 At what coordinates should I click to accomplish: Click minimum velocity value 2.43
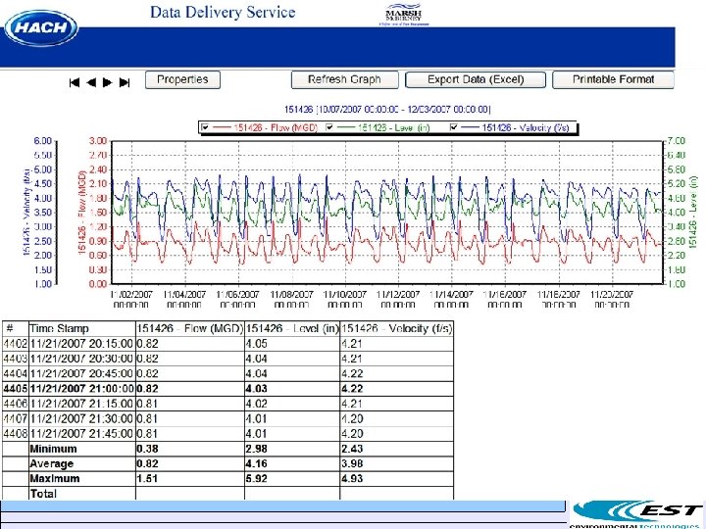pos(352,449)
